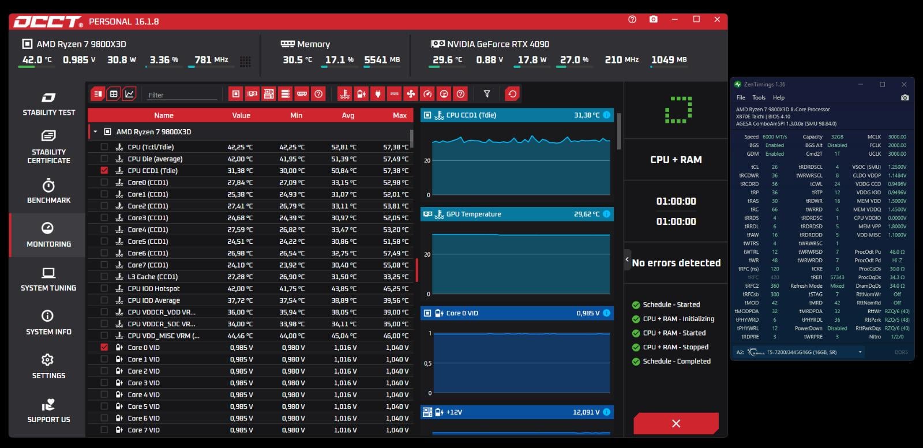923x448 pixels.
Task: Collapse the AMD Ryzen 7 9800X3D group
Action: click(95, 132)
